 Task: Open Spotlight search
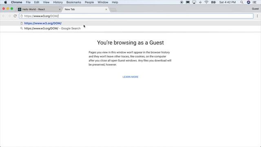242,2
